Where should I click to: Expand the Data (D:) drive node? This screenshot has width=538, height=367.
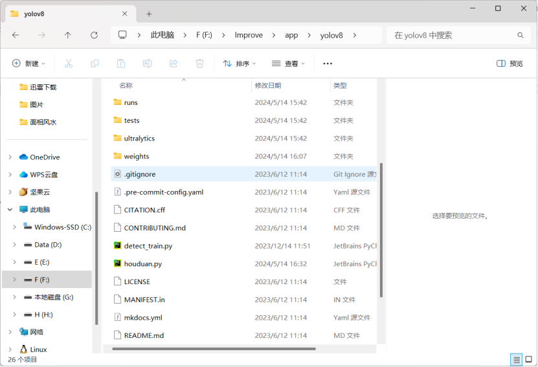tap(14, 245)
